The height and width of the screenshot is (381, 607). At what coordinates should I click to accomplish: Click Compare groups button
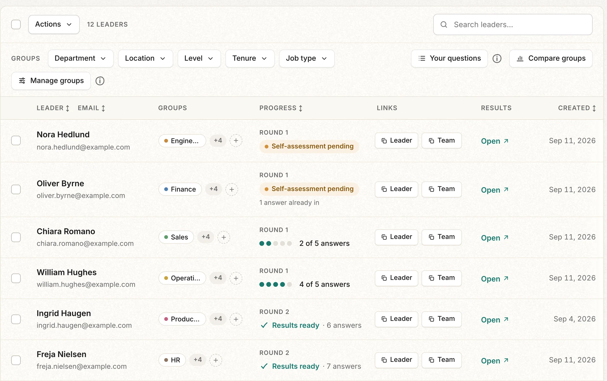point(551,58)
